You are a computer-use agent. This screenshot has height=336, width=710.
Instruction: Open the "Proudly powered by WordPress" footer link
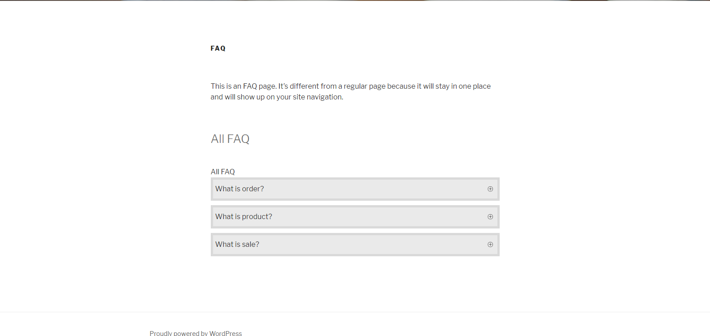pyautogui.click(x=196, y=333)
